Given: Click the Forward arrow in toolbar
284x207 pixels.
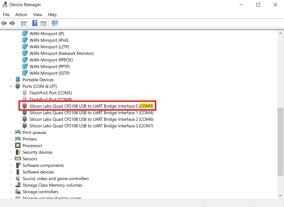Looking at the screenshot, I should tap(12, 23).
